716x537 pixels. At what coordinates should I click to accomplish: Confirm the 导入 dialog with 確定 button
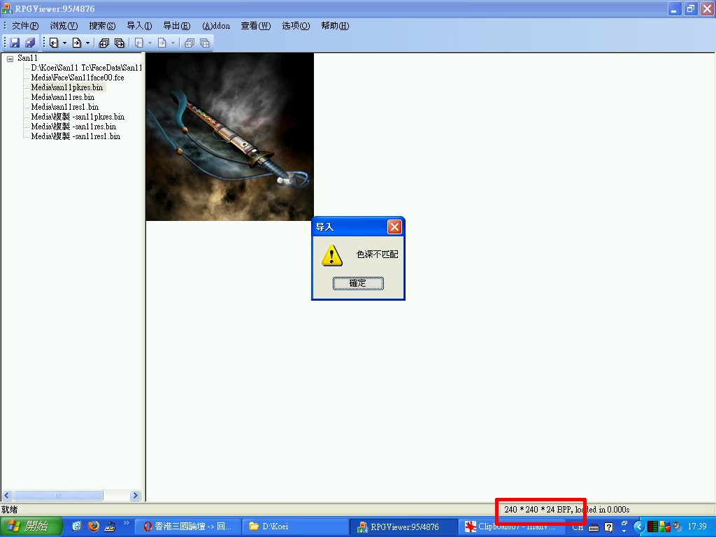pyautogui.click(x=358, y=284)
